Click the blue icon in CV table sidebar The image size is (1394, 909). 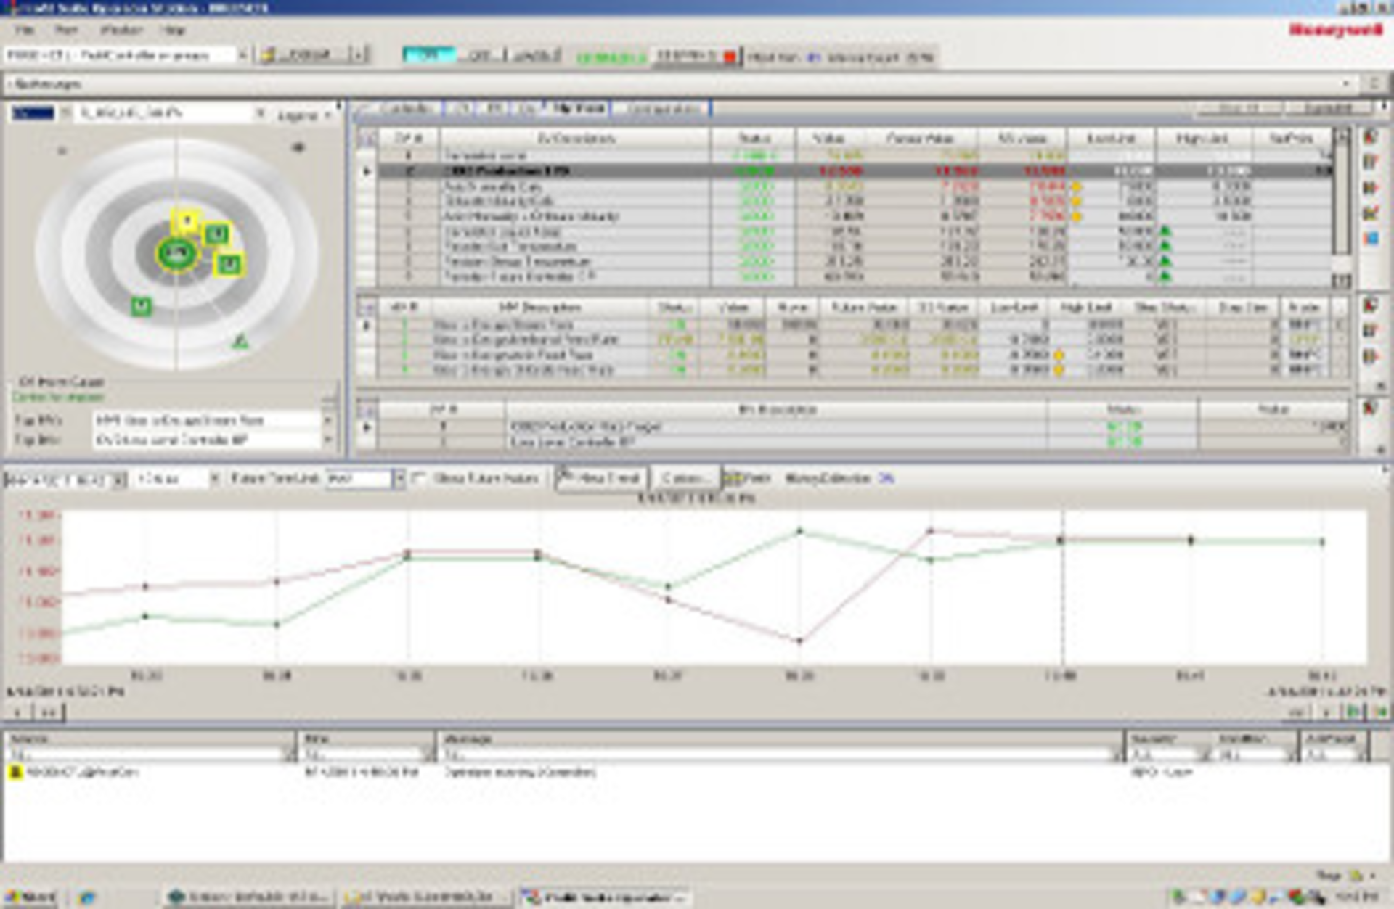(1371, 238)
